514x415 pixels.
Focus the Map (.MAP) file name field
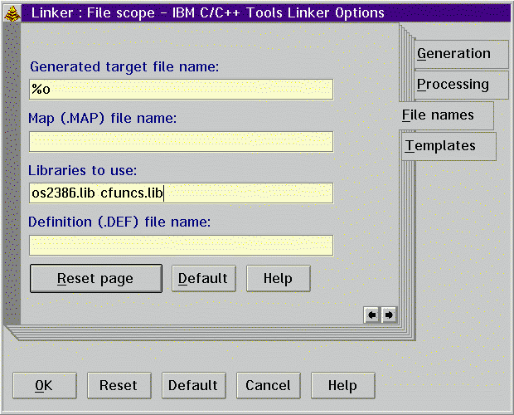(182, 142)
